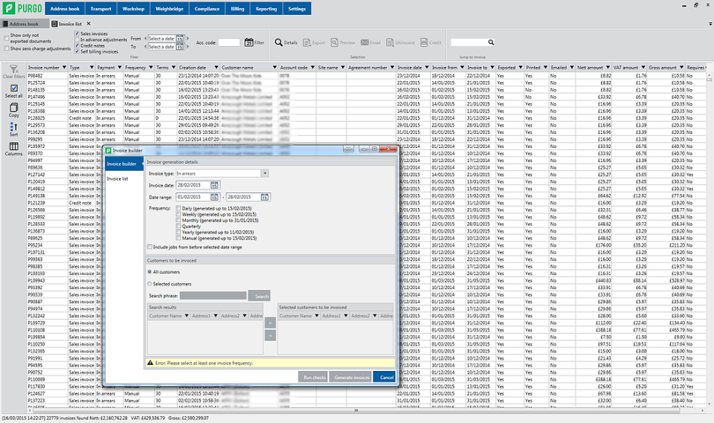The height and width of the screenshot is (423, 714).
Task: Open the Invoice type dropdown
Action: 265,173
